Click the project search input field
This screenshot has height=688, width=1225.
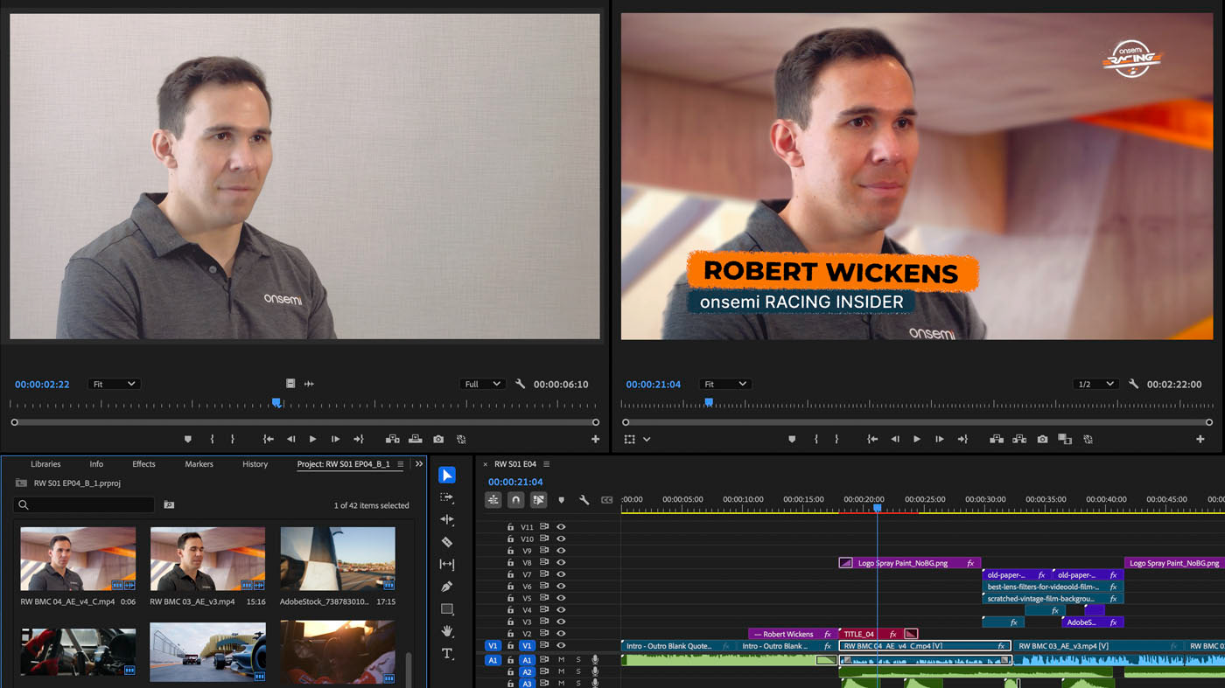tap(84, 504)
